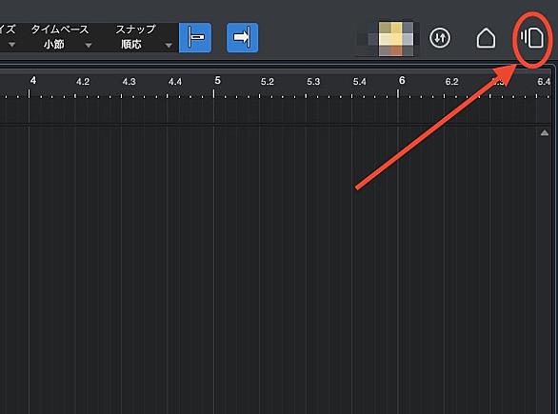Click ruler position 5.4
The image size is (558, 414).
(359, 82)
